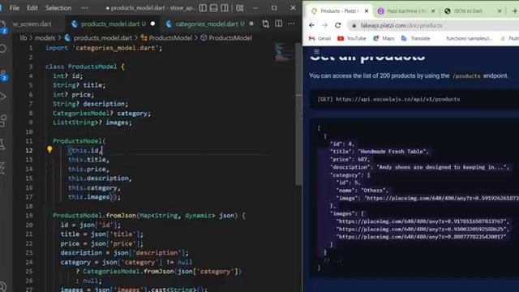Click the /products inline code text
519x292 pixels.
(x=466, y=75)
